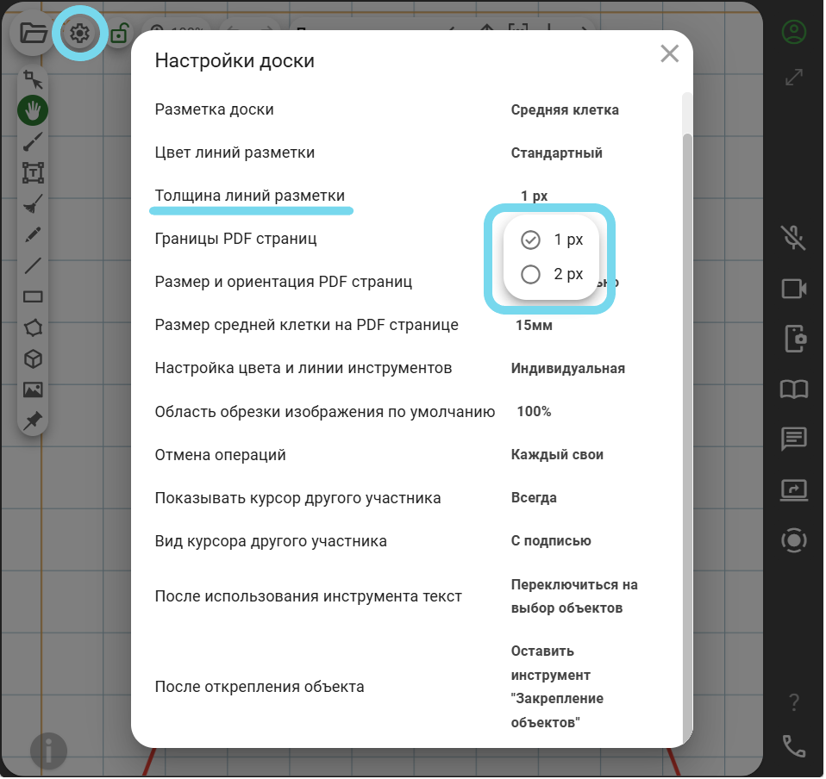Open the Стандартный line color dropdown
Image resolution: width=826 pixels, height=779 pixels.
556,153
